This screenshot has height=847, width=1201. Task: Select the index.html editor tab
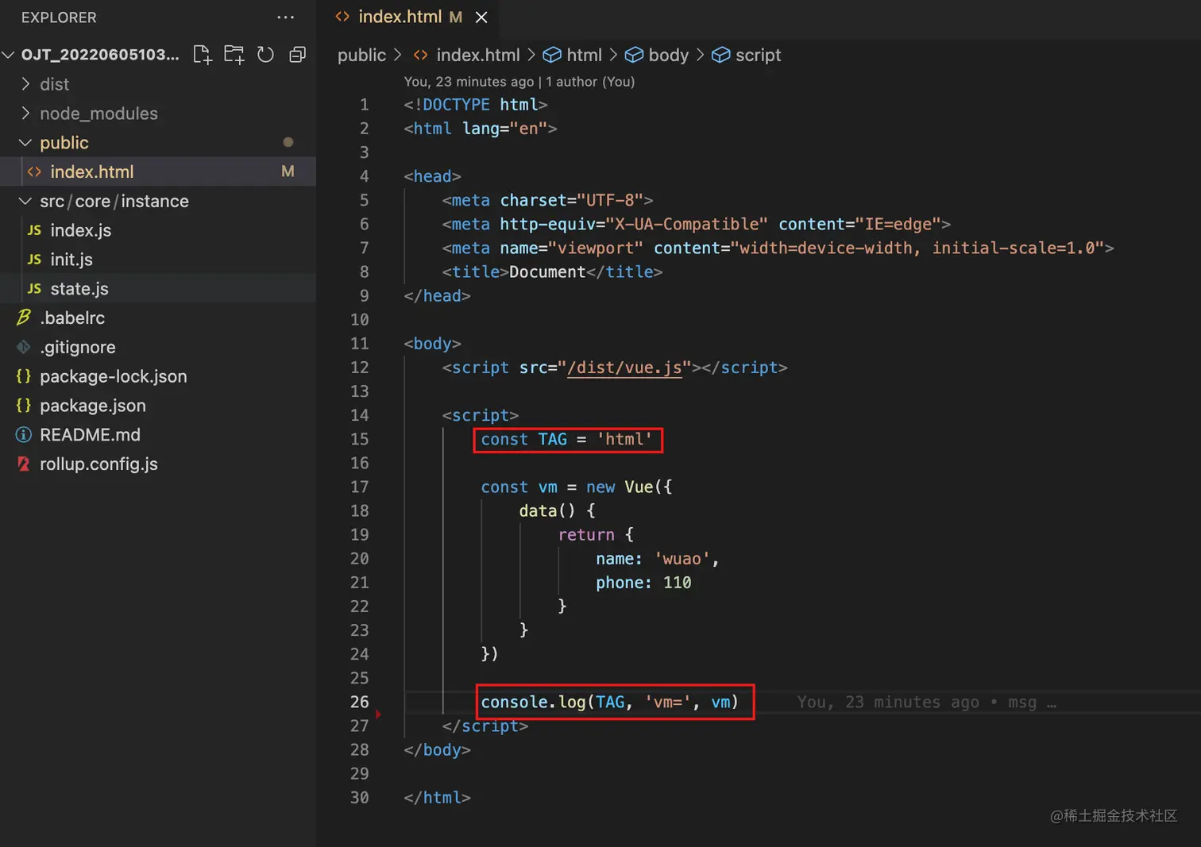pos(407,17)
